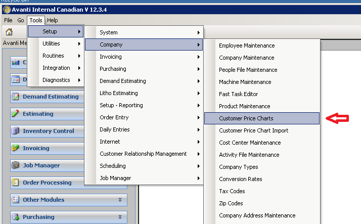Choose Customer Price Chart Import
The height and width of the screenshot is (224, 361).
click(262, 130)
